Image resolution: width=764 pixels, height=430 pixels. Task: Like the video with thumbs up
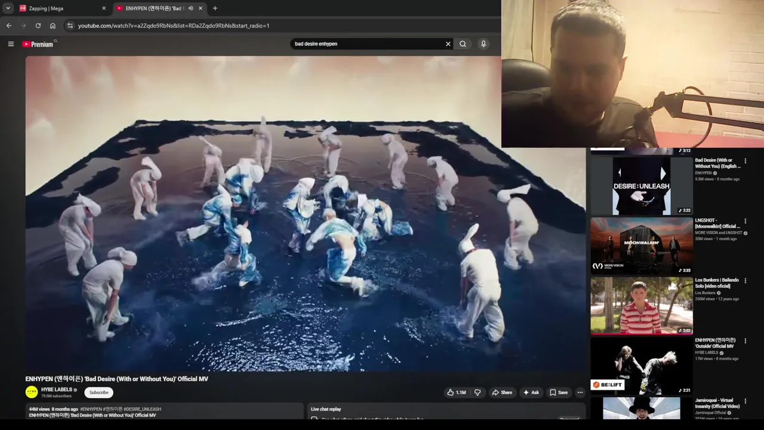tap(457, 392)
